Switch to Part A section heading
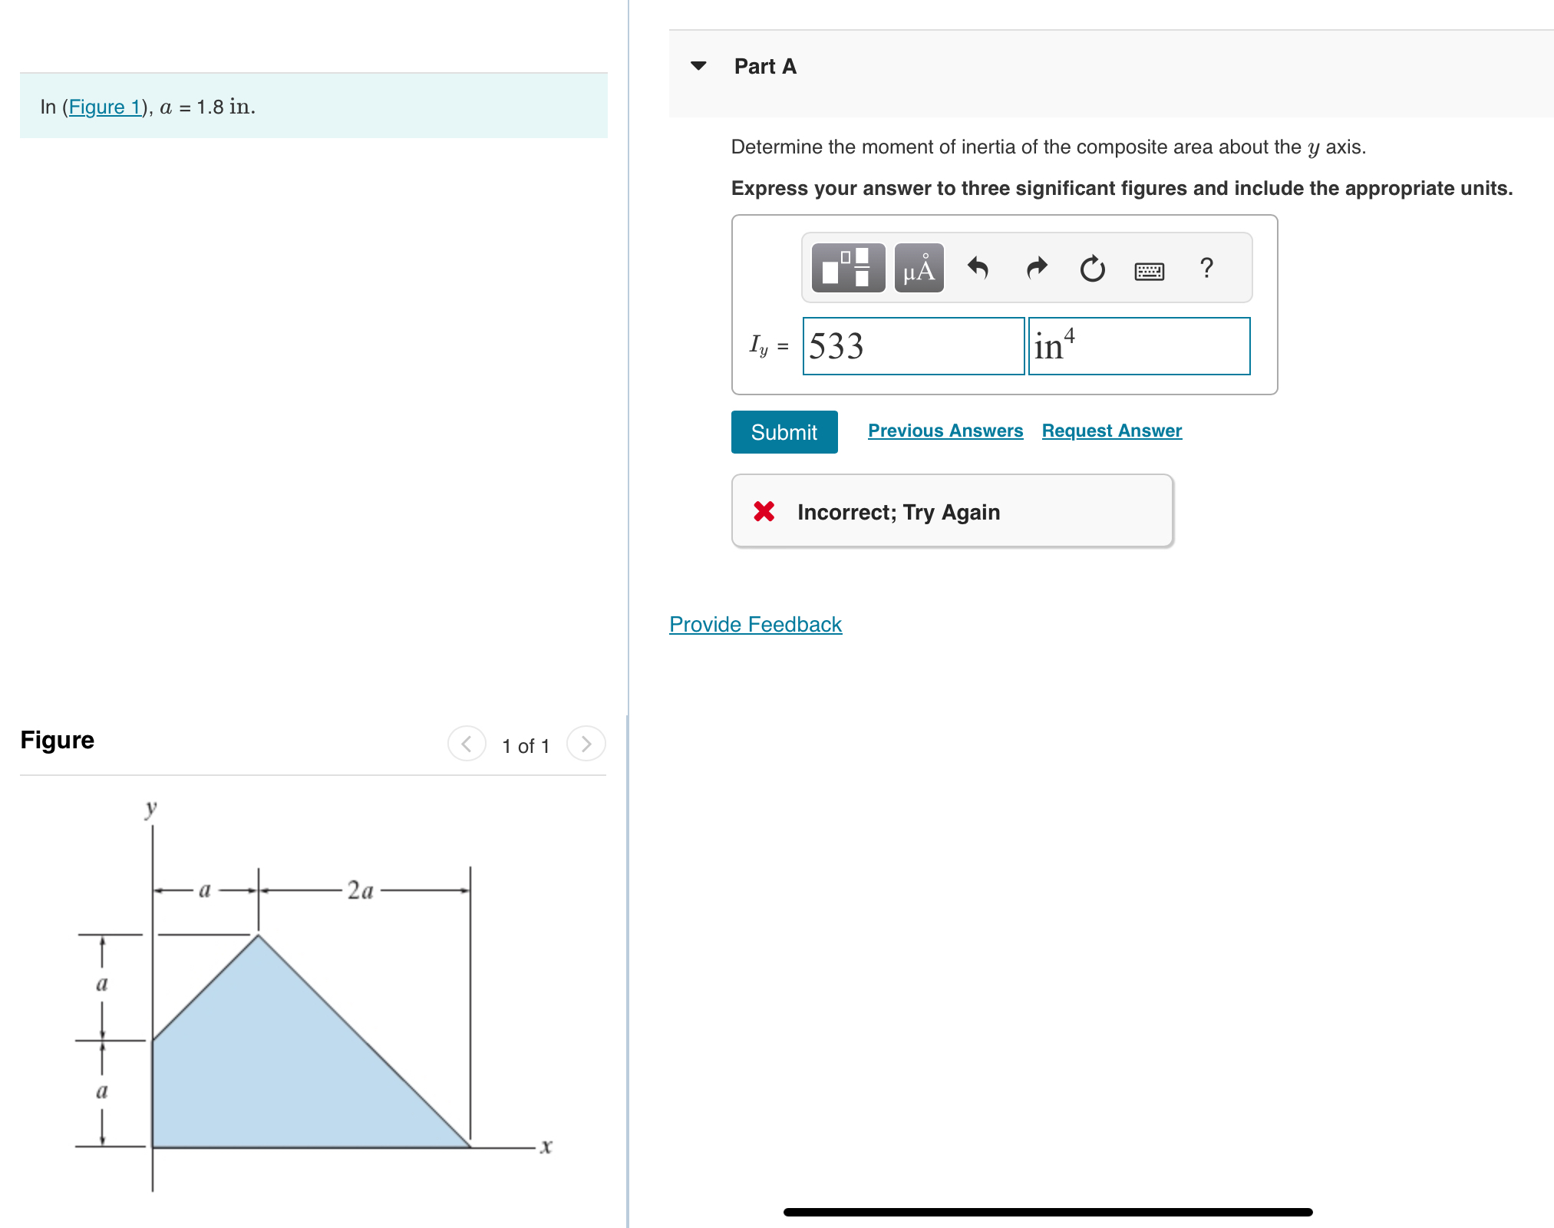1554x1228 pixels. pos(764,66)
